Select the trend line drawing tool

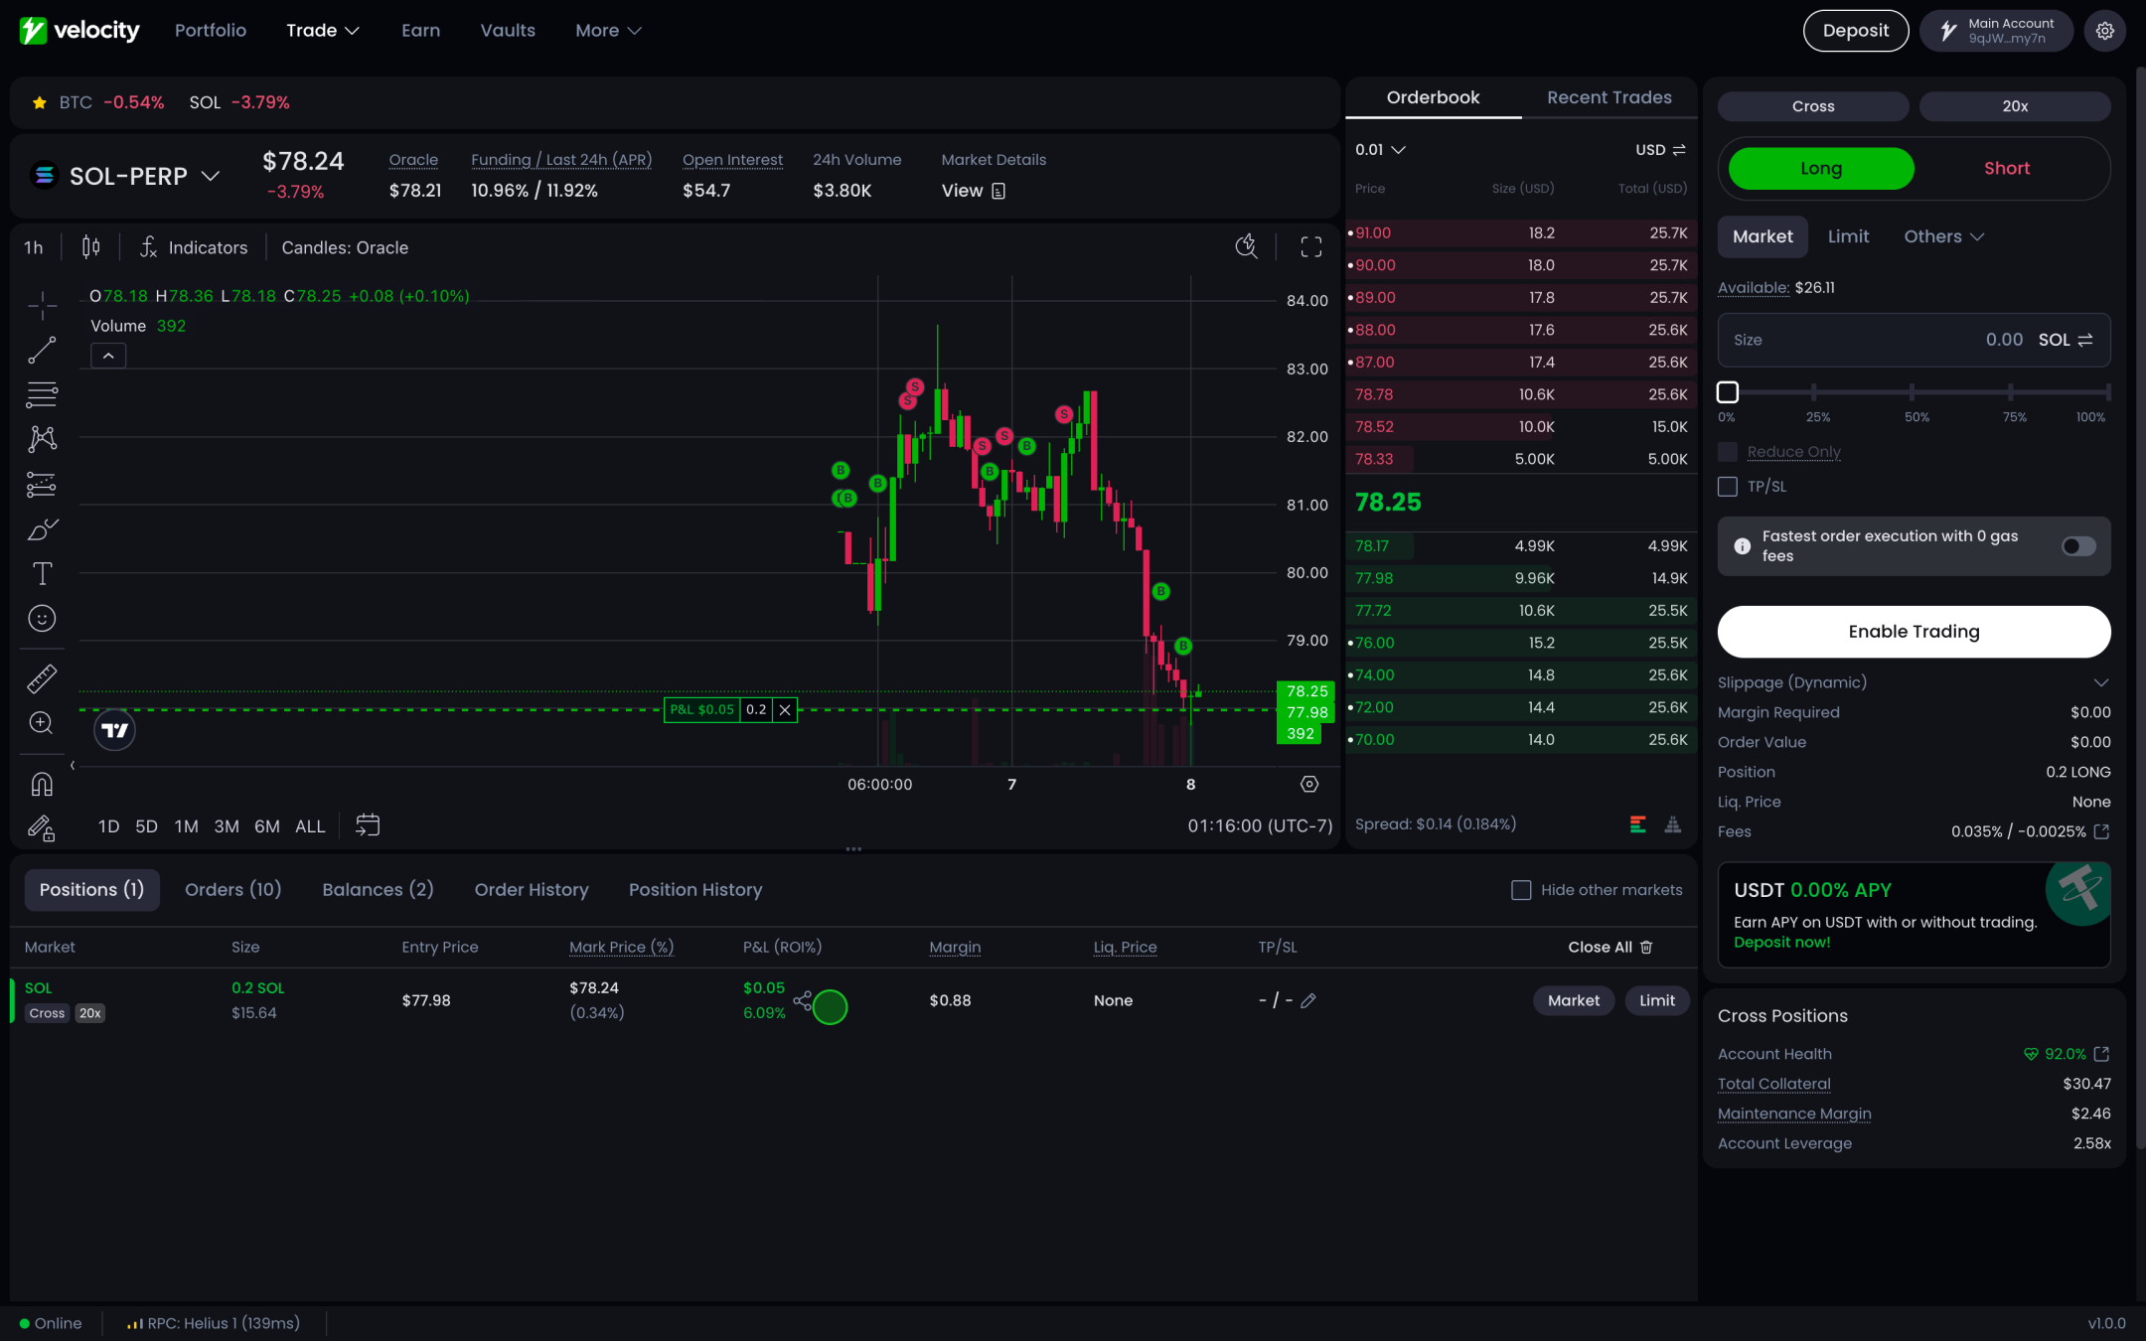(x=42, y=351)
